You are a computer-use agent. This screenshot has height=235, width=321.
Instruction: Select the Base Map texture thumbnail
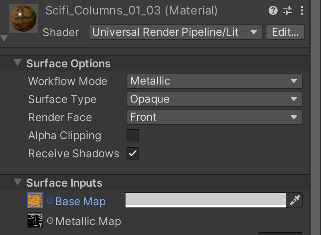pyautogui.click(x=35, y=201)
